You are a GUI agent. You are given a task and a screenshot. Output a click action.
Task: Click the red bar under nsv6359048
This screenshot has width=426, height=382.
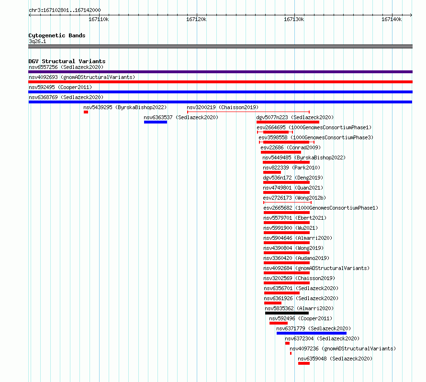click(304, 363)
